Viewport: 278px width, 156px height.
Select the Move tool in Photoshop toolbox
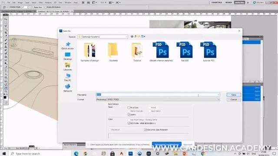point(6,19)
